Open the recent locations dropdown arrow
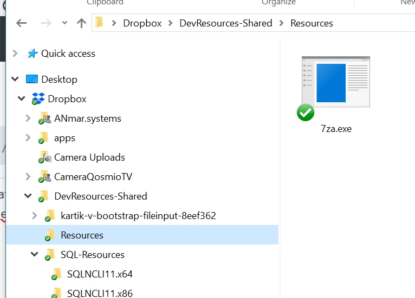The width and height of the screenshot is (415, 298). point(65,23)
